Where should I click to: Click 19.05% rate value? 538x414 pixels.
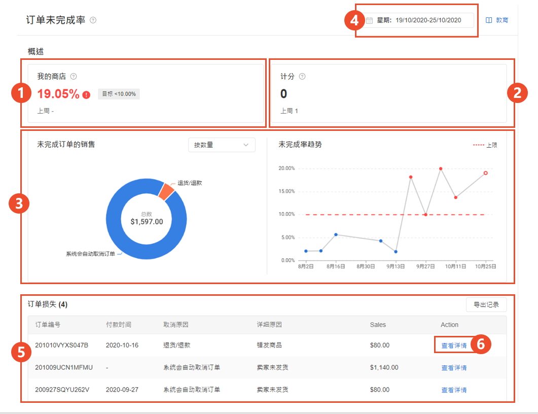58,94
